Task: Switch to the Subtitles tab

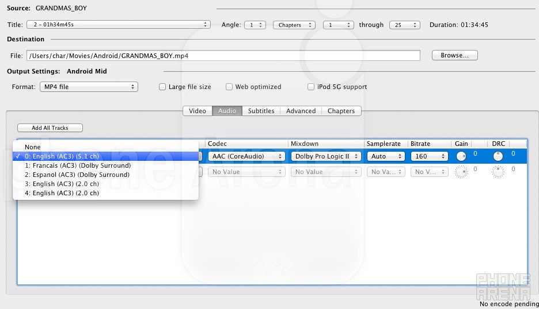Action: [261, 111]
